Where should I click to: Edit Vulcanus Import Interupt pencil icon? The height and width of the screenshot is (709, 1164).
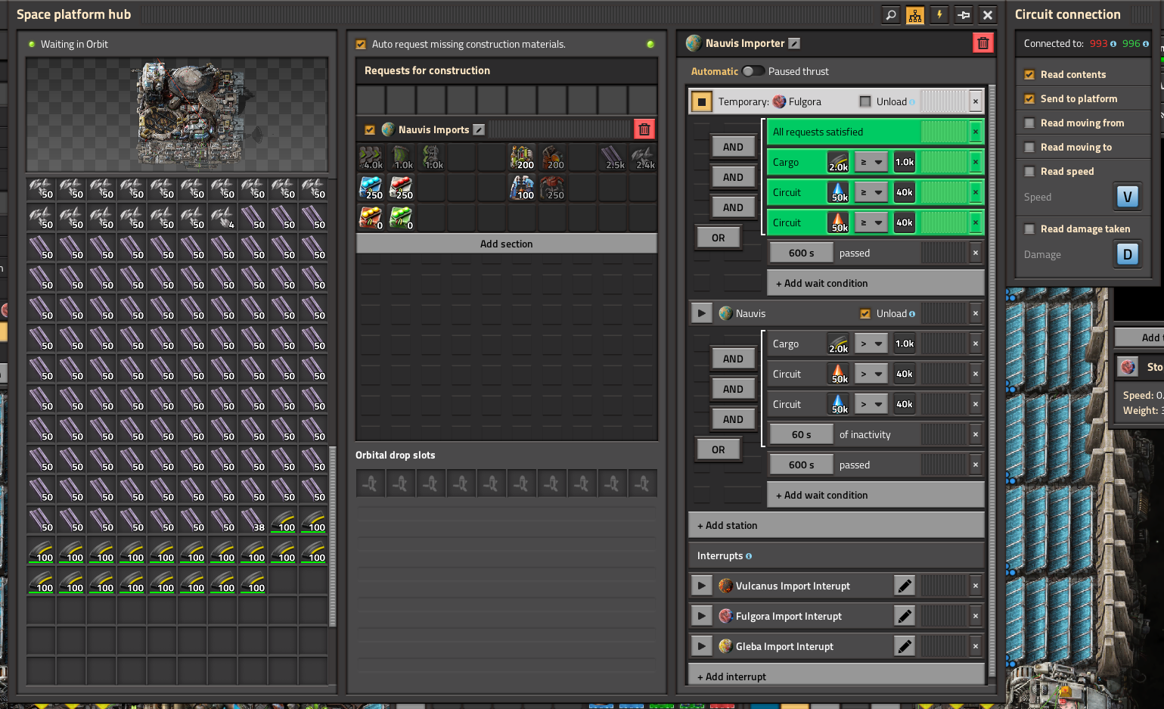(x=905, y=586)
